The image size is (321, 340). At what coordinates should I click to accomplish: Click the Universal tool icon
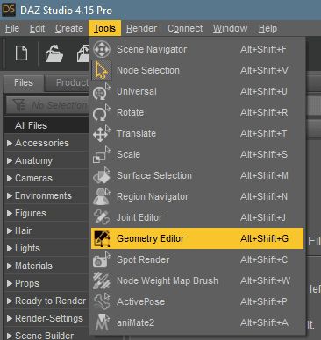102,91
